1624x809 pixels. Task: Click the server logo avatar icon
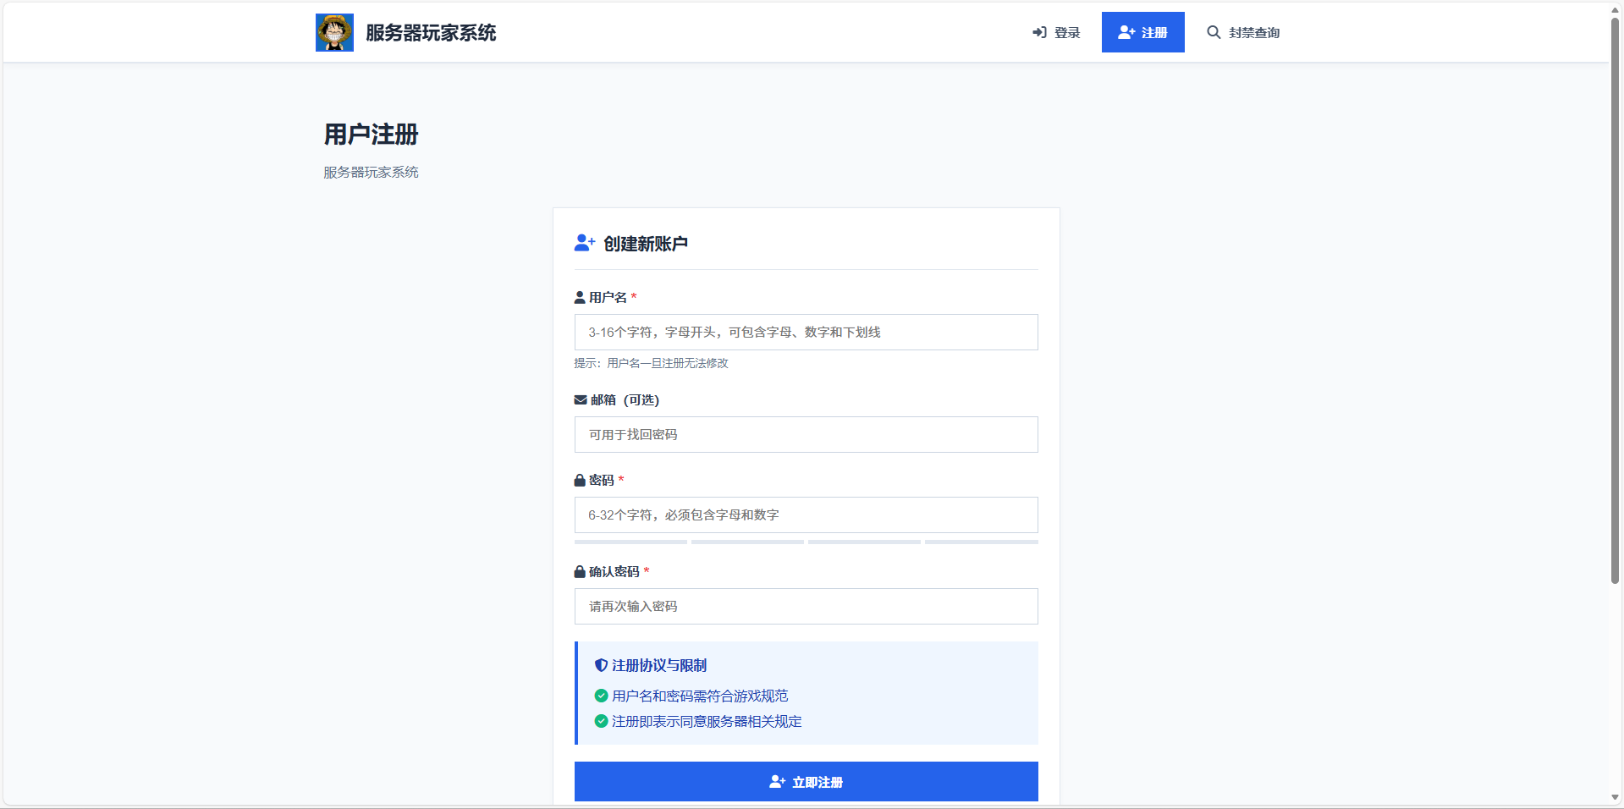[334, 31]
